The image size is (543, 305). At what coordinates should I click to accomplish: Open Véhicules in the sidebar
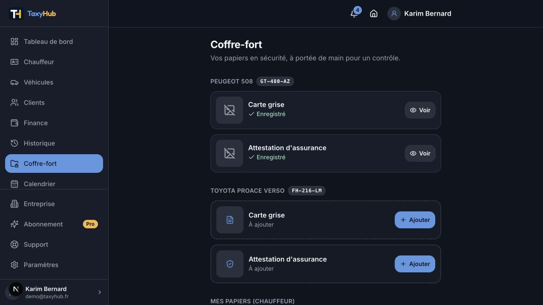[54, 82]
